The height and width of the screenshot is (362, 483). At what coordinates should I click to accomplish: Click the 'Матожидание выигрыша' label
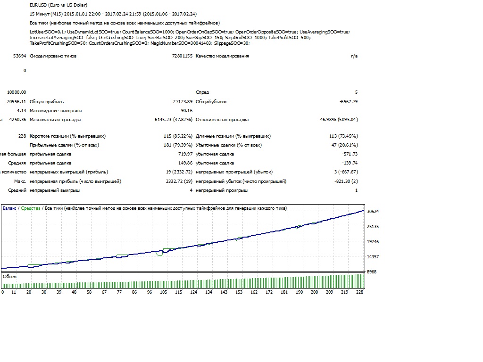[56, 110]
